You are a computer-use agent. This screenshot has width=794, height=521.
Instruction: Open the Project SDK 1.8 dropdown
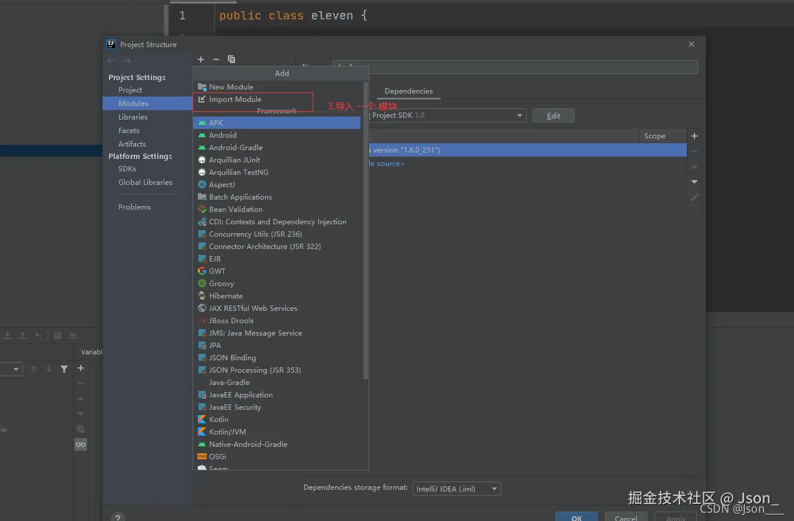[x=447, y=115]
